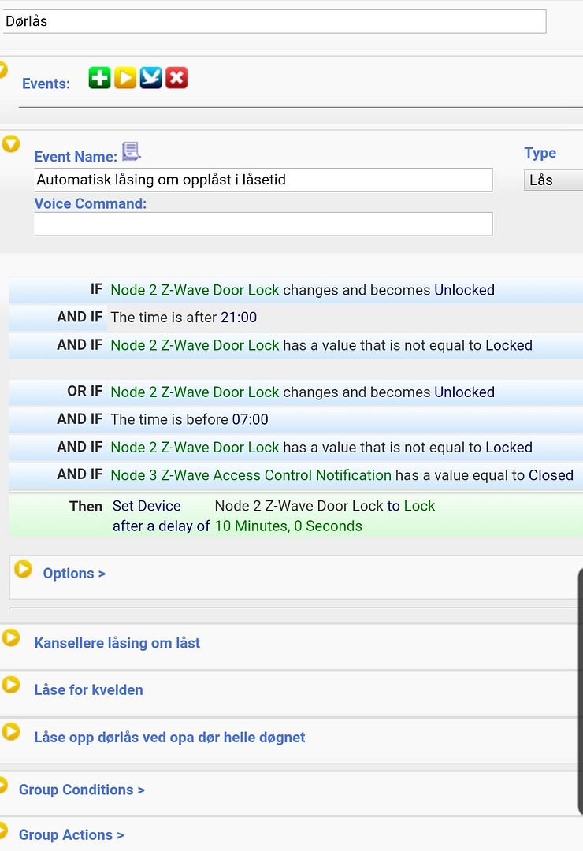Click the Events: label
The image size is (583, 851).
click(46, 84)
